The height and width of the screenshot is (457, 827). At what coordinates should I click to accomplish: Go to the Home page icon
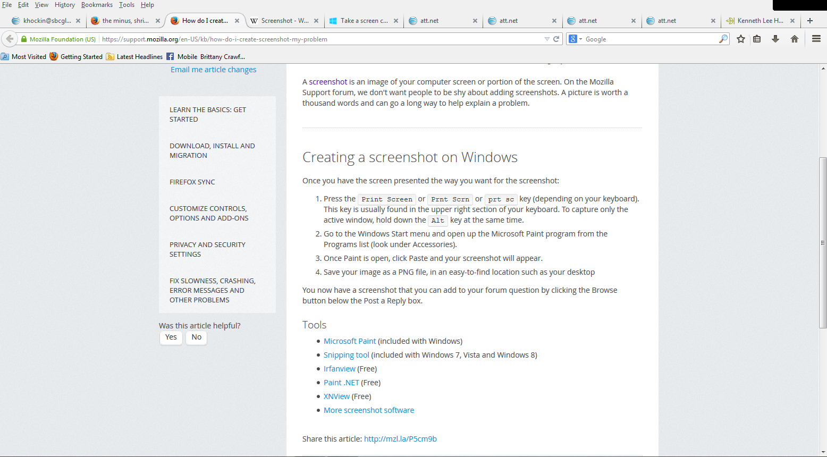pos(795,39)
